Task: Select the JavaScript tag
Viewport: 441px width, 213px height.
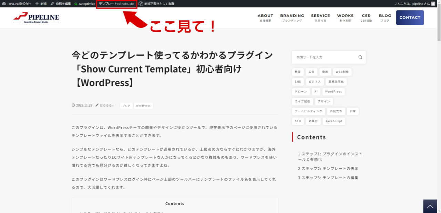Action: 334,121
